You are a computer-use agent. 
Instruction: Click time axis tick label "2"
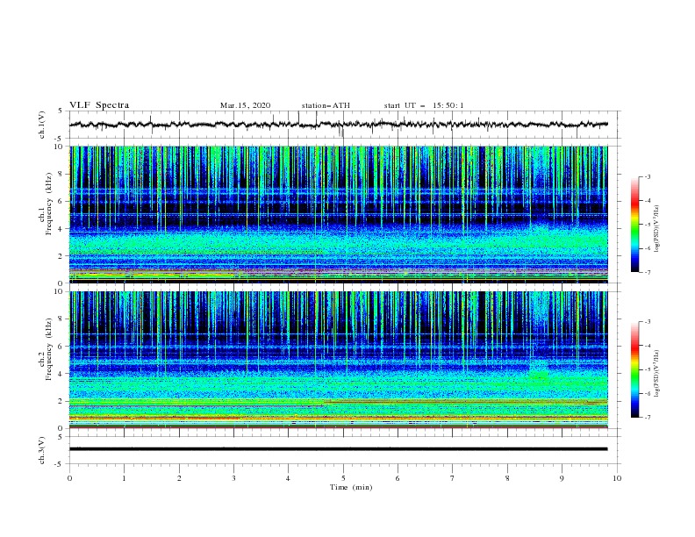(x=179, y=478)
